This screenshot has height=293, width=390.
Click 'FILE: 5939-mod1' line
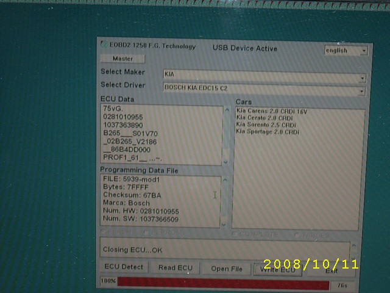click(132, 179)
